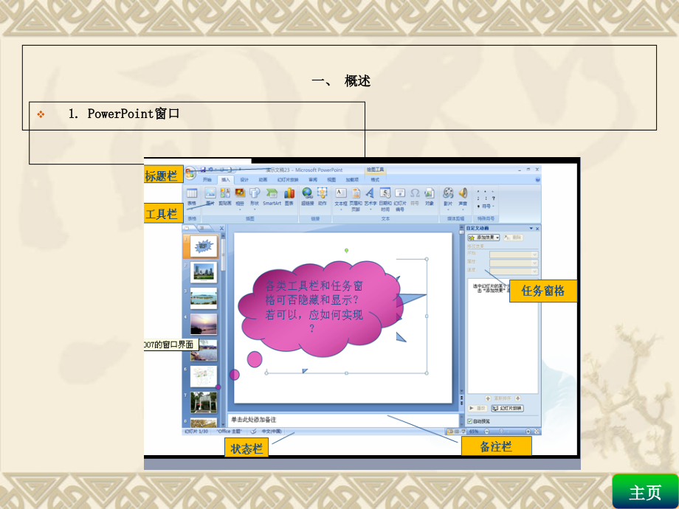The width and height of the screenshot is (679, 509).
Task: Select the 插入 ribbon tab
Action: (226, 179)
